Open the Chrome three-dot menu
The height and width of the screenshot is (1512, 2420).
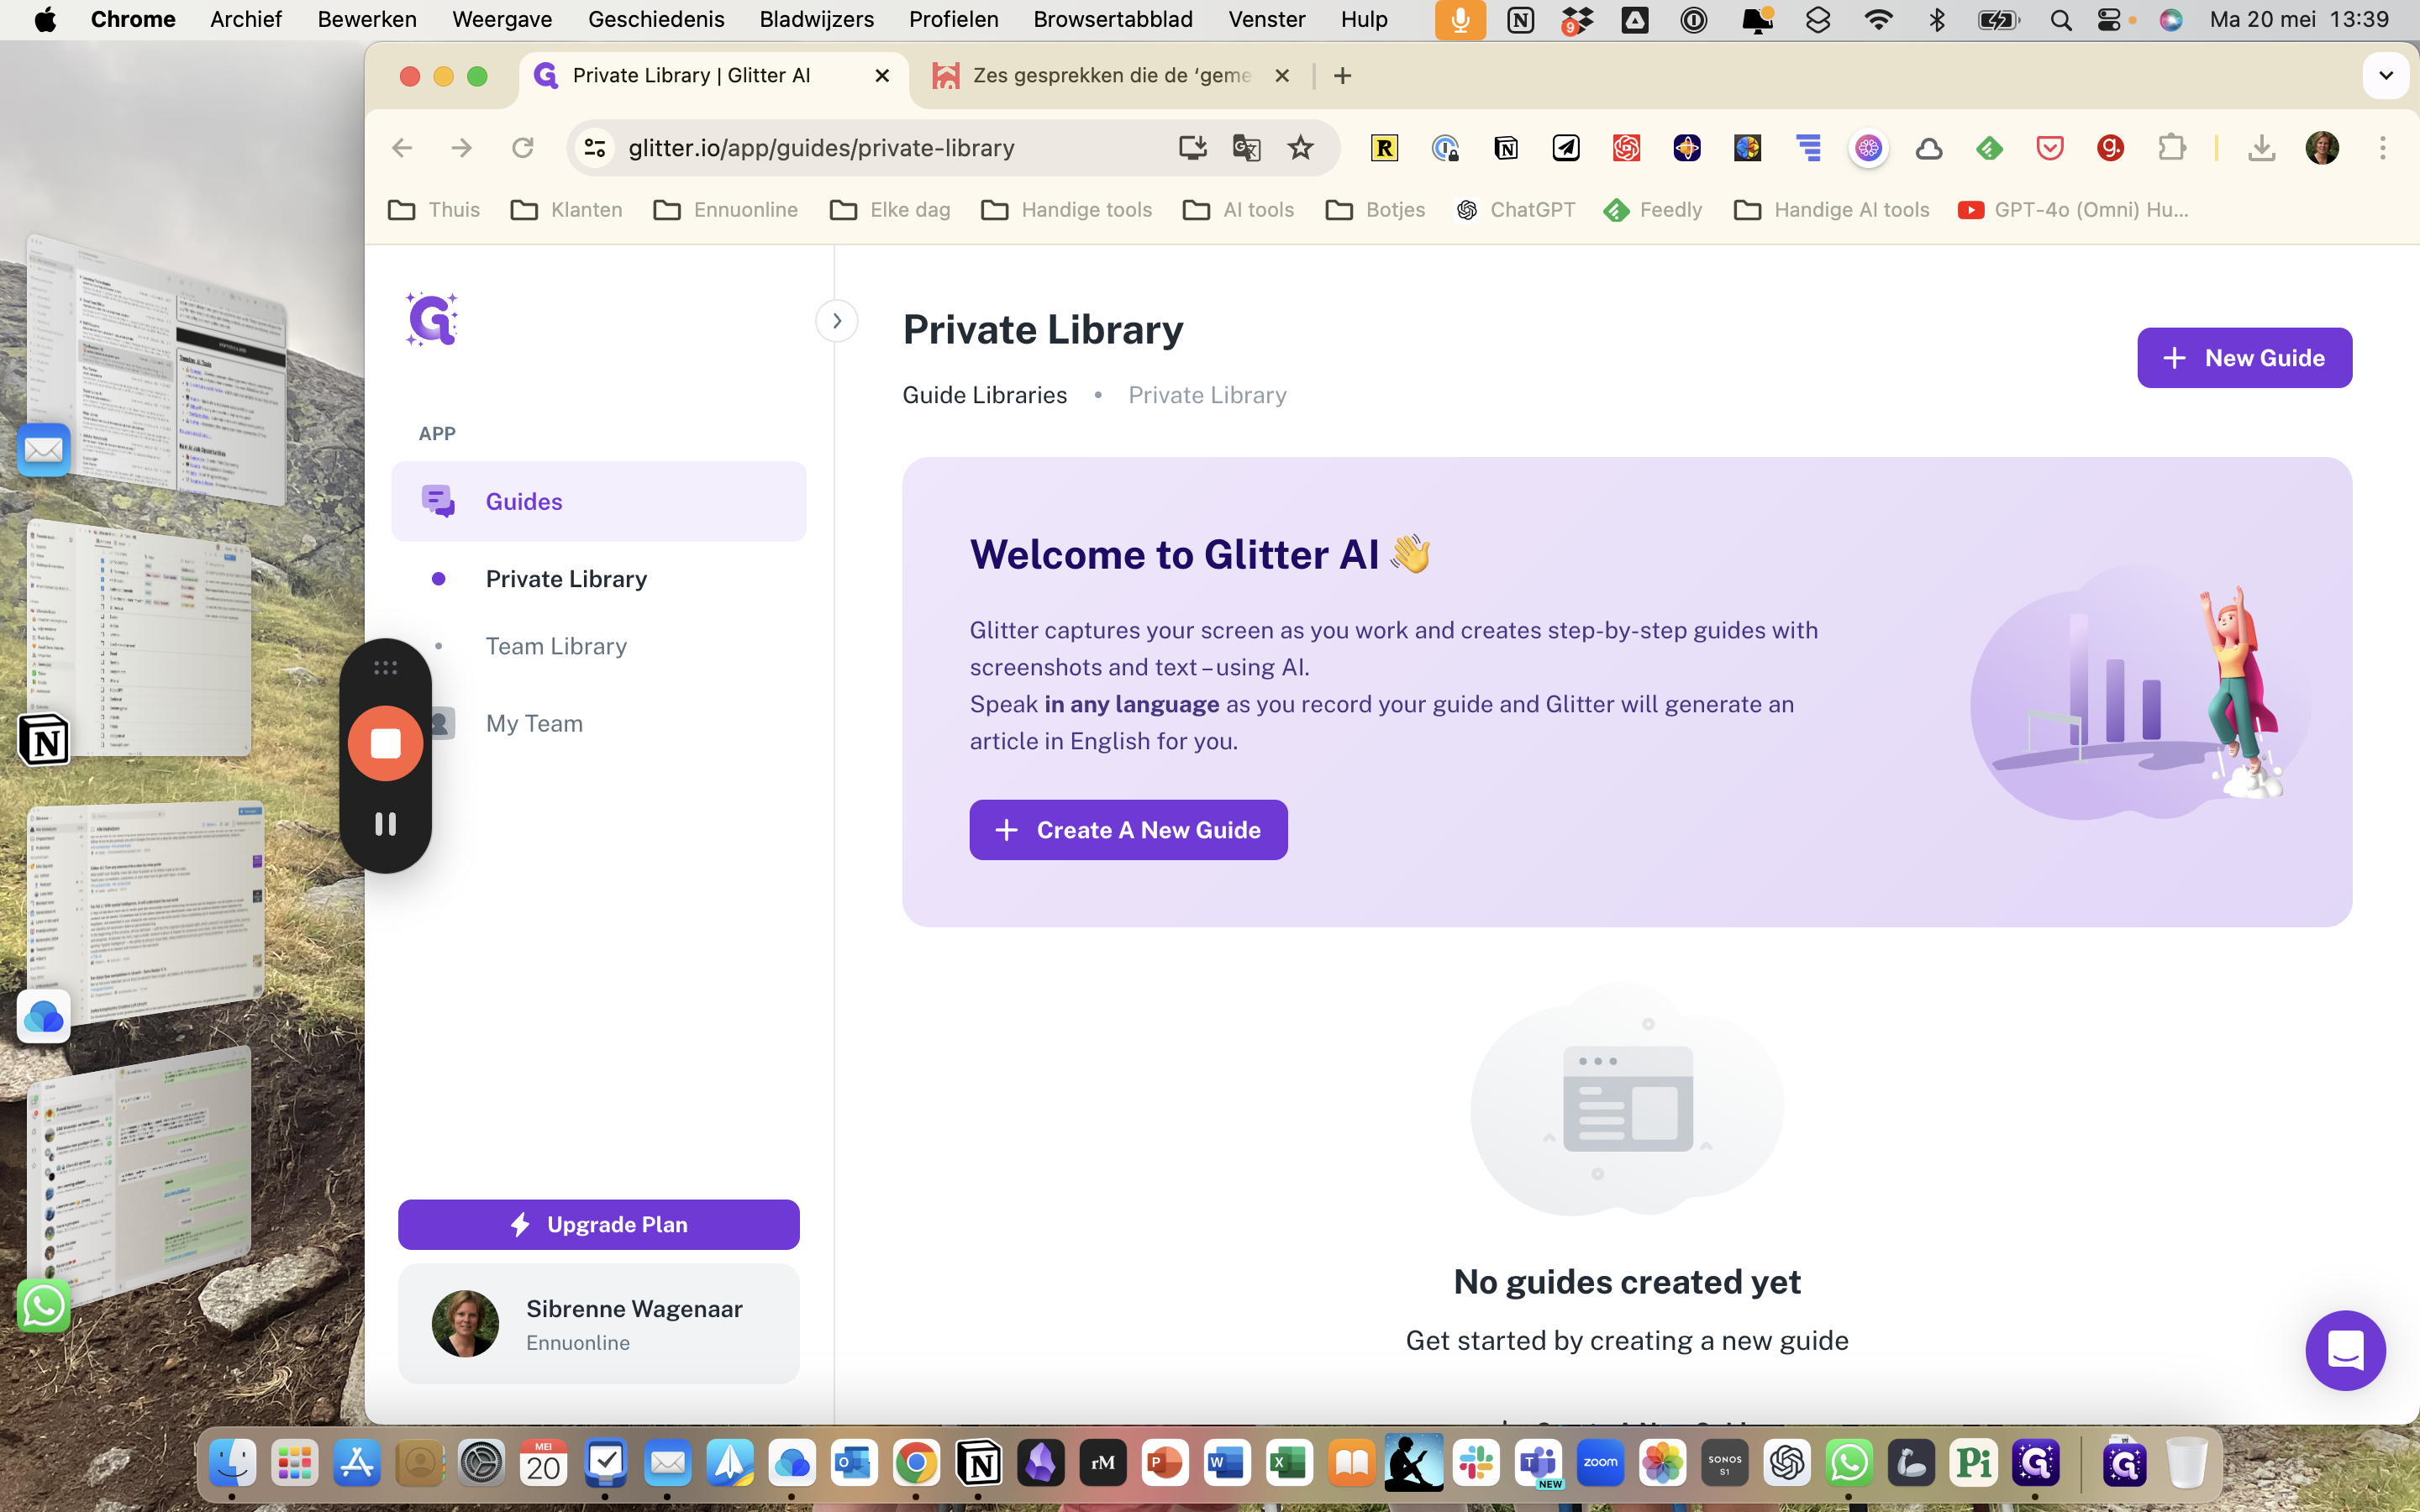coord(2383,148)
